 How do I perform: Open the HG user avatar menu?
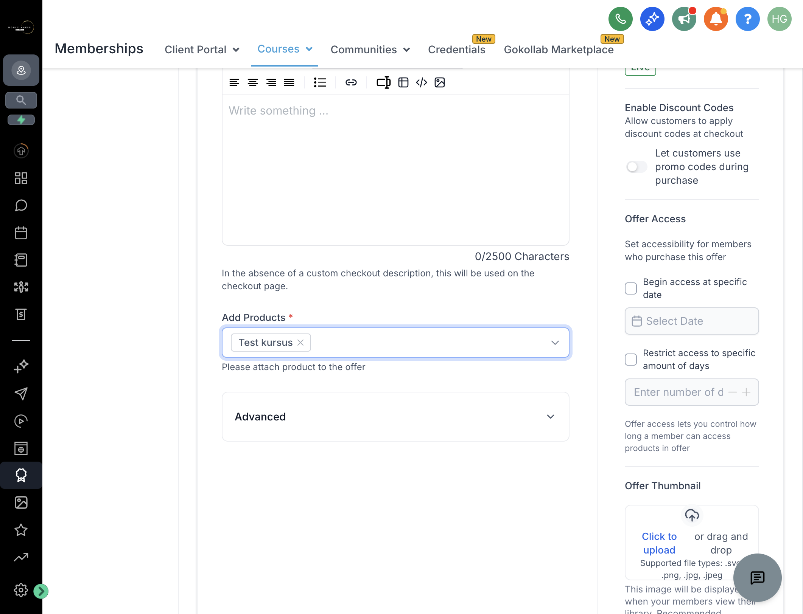pyautogui.click(x=780, y=19)
